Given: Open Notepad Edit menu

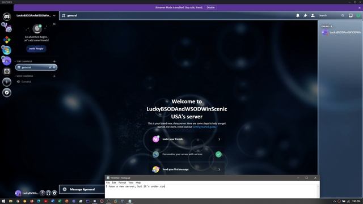Looking at the screenshot, I should click(114, 182).
